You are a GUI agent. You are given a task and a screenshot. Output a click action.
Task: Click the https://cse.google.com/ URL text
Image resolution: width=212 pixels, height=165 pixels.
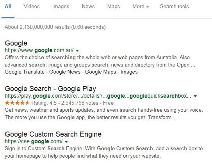(34, 141)
